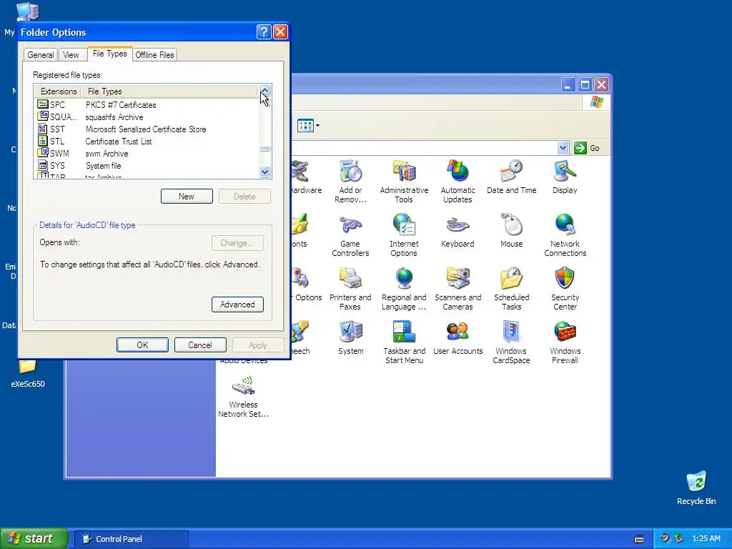The height and width of the screenshot is (549, 732).
Task: Open Add or Remove Programs icon
Action: pos(350,181)
